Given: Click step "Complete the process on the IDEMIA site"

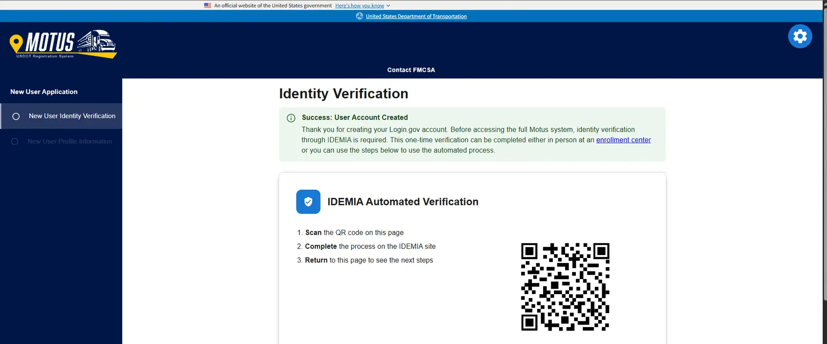Looking at the screenshot, I should 370,246.
